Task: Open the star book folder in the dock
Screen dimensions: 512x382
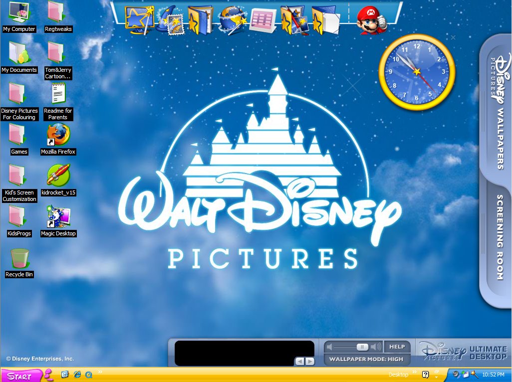Action: [x=200, y=20]
